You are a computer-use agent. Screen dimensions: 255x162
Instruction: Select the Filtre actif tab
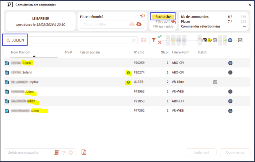tap(163, 22)
